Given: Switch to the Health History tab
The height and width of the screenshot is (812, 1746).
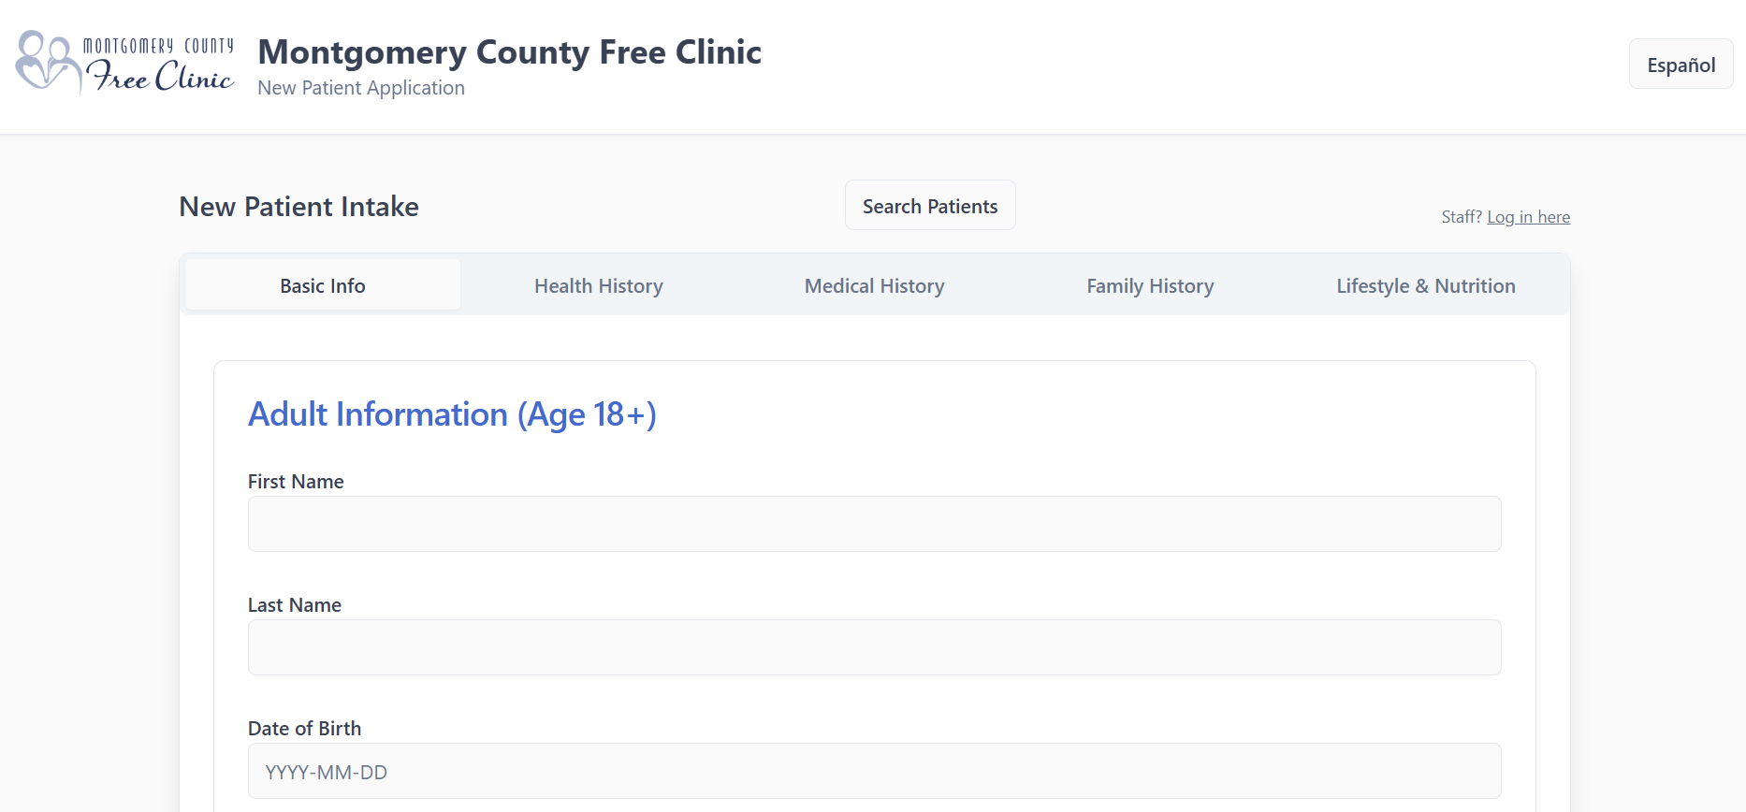Looking at the screenshot, I should (598, 285).
